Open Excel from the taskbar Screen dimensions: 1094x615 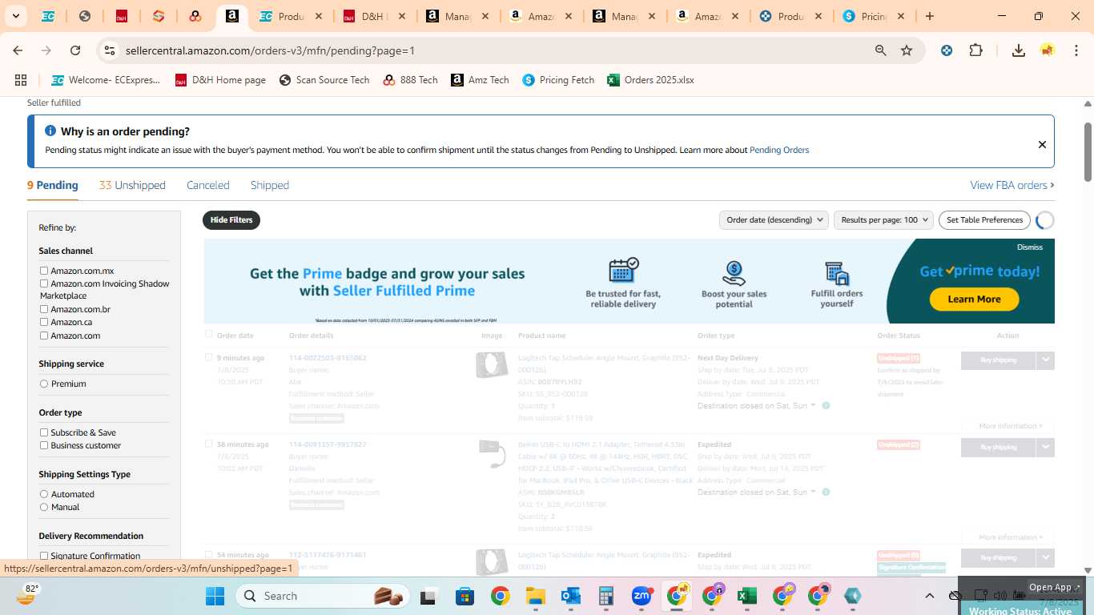[x=746, y=596]
